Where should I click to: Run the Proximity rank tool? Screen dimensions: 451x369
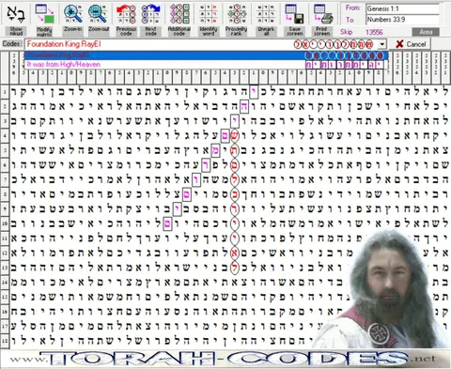[x=237, y=19]
